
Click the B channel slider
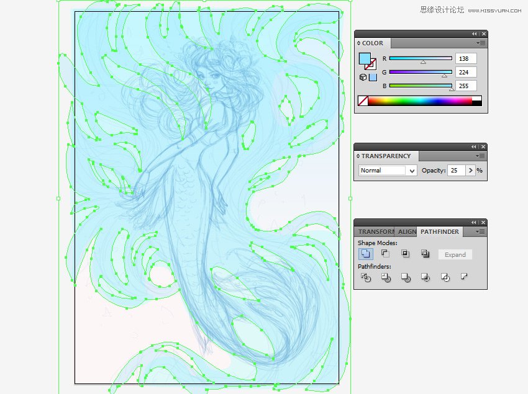[x=421, y=86]
